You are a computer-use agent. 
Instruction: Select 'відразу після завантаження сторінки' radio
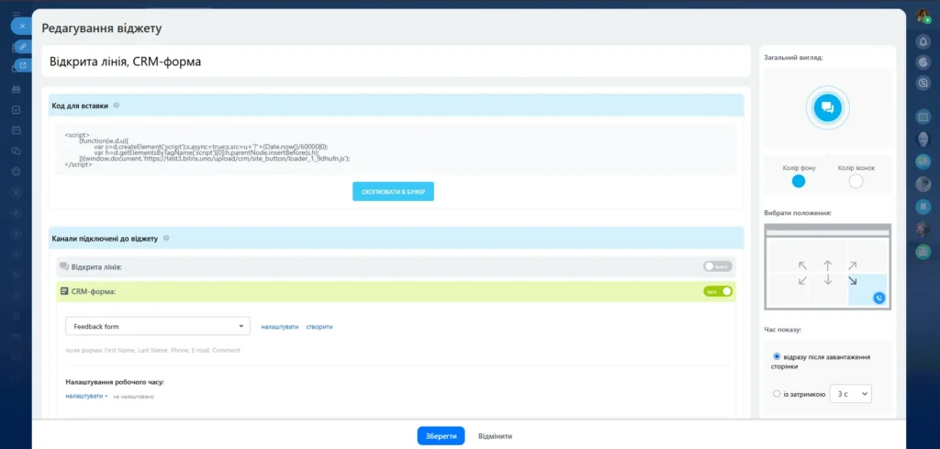(x=777, y=356)
